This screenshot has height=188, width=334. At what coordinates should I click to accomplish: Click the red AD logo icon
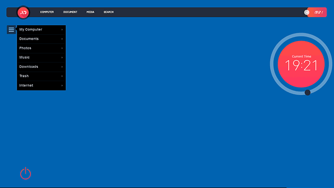click(x=23, y=12)
